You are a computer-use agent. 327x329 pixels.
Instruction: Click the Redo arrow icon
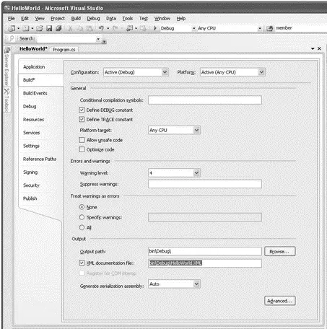click(x=115, y=28)
